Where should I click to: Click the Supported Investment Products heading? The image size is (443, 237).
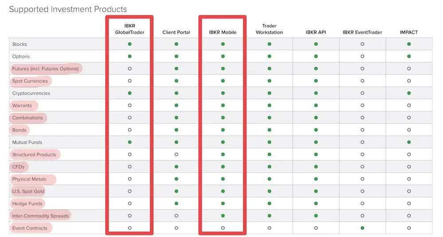click(x=68, y=9)
